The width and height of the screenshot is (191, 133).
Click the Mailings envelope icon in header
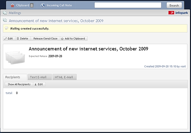5,13
